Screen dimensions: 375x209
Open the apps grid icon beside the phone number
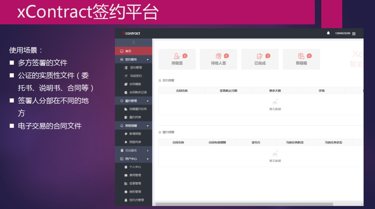[x=354, y=34]
